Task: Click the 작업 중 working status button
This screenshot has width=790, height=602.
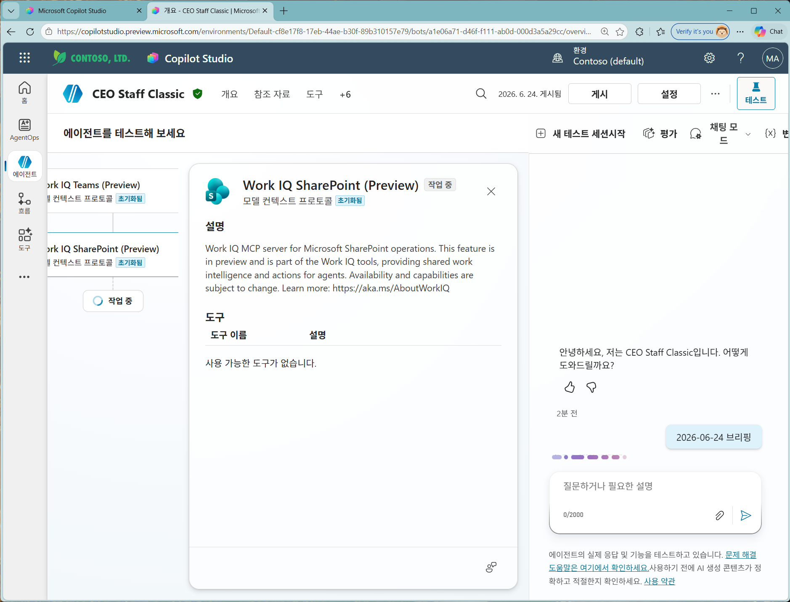Action: tap(113, 301)
